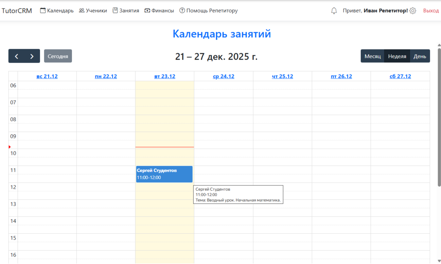Go to next week with right arrow
The image size is (441, 264).
(32, 56)
